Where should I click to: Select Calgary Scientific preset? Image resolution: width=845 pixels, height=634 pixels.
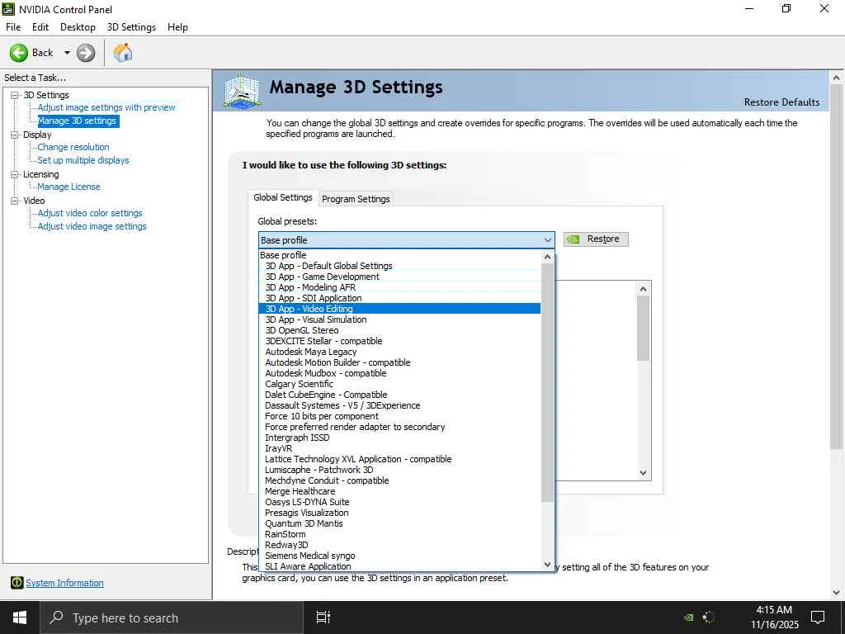point(399,384)
